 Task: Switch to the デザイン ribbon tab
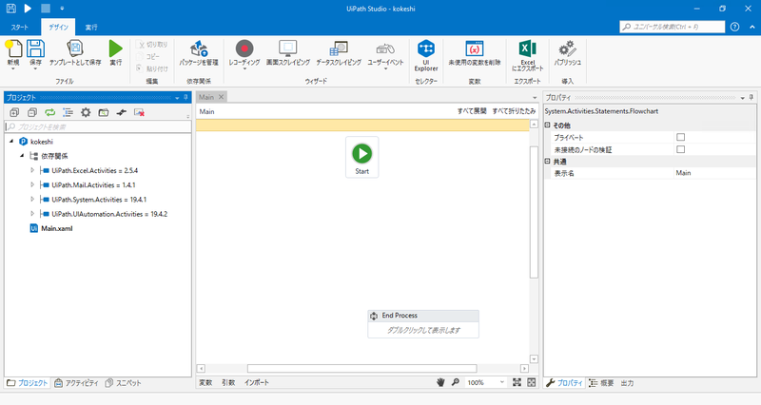[x=58, y=28]
